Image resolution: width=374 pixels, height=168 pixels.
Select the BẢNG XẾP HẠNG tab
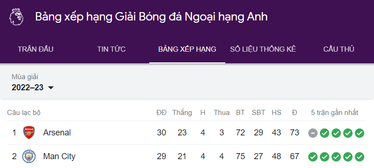187,49
